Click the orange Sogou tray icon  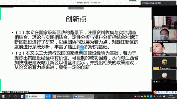164,97
